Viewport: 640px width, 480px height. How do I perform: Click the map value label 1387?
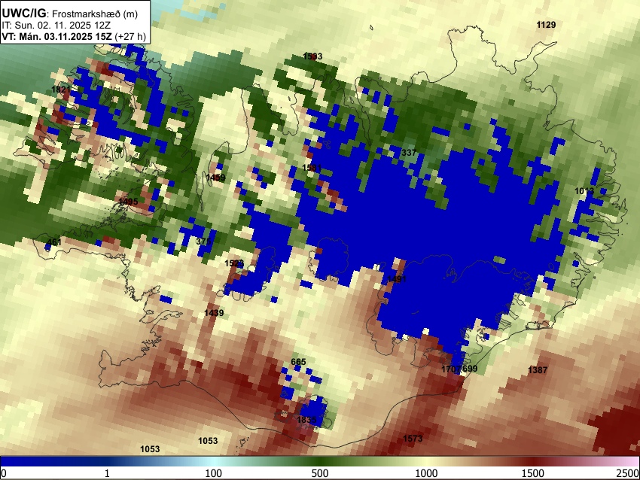(x=538, y=370)
